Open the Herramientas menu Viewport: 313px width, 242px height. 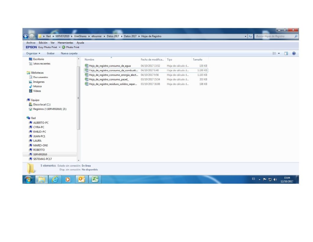point(65,43)
